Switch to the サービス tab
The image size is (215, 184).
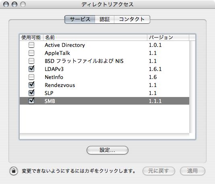(x=80, y=19)
